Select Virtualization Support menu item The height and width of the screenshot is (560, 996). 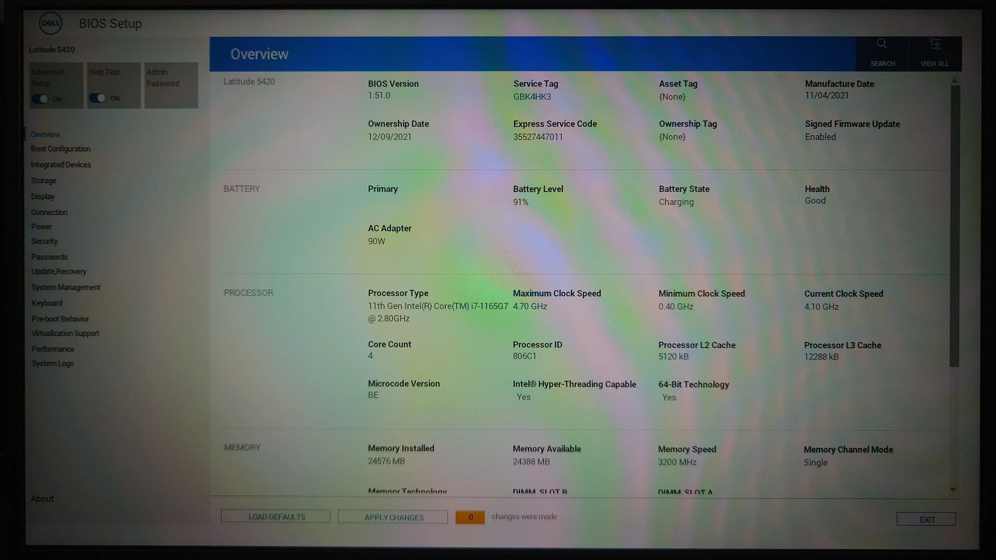[x=65, y=333]
